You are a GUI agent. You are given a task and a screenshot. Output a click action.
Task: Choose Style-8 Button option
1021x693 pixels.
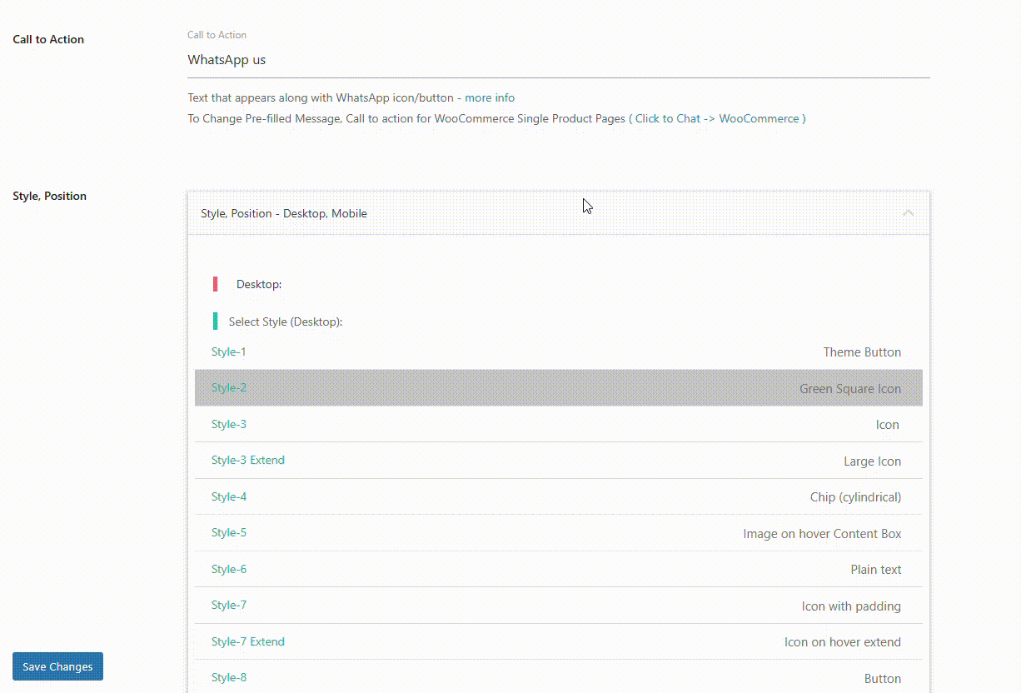click(558, 678)
